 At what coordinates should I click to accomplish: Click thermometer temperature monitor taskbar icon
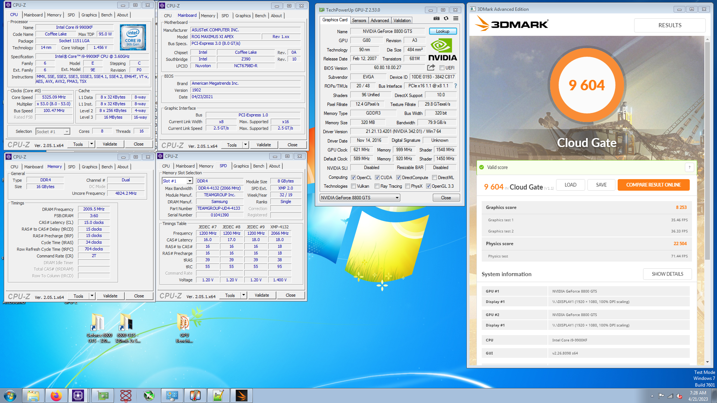tap(195, 396)
